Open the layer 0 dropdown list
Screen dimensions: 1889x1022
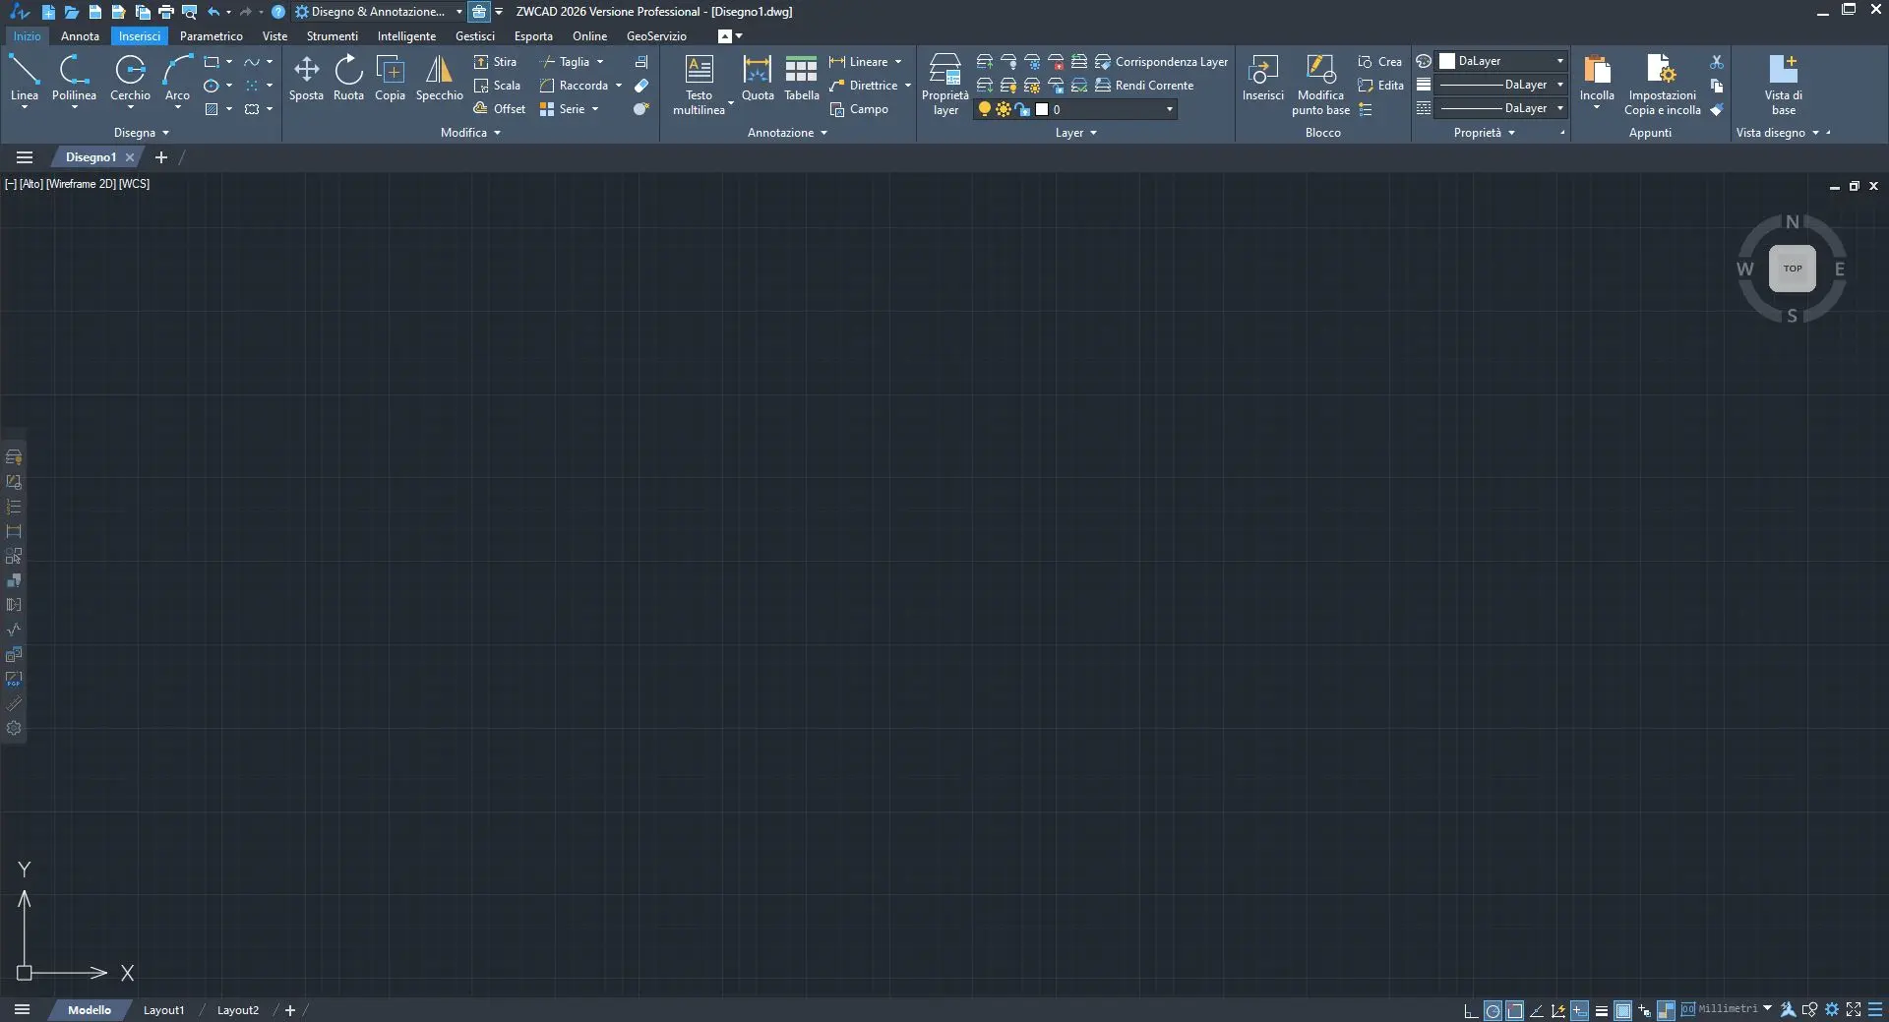1169,109
